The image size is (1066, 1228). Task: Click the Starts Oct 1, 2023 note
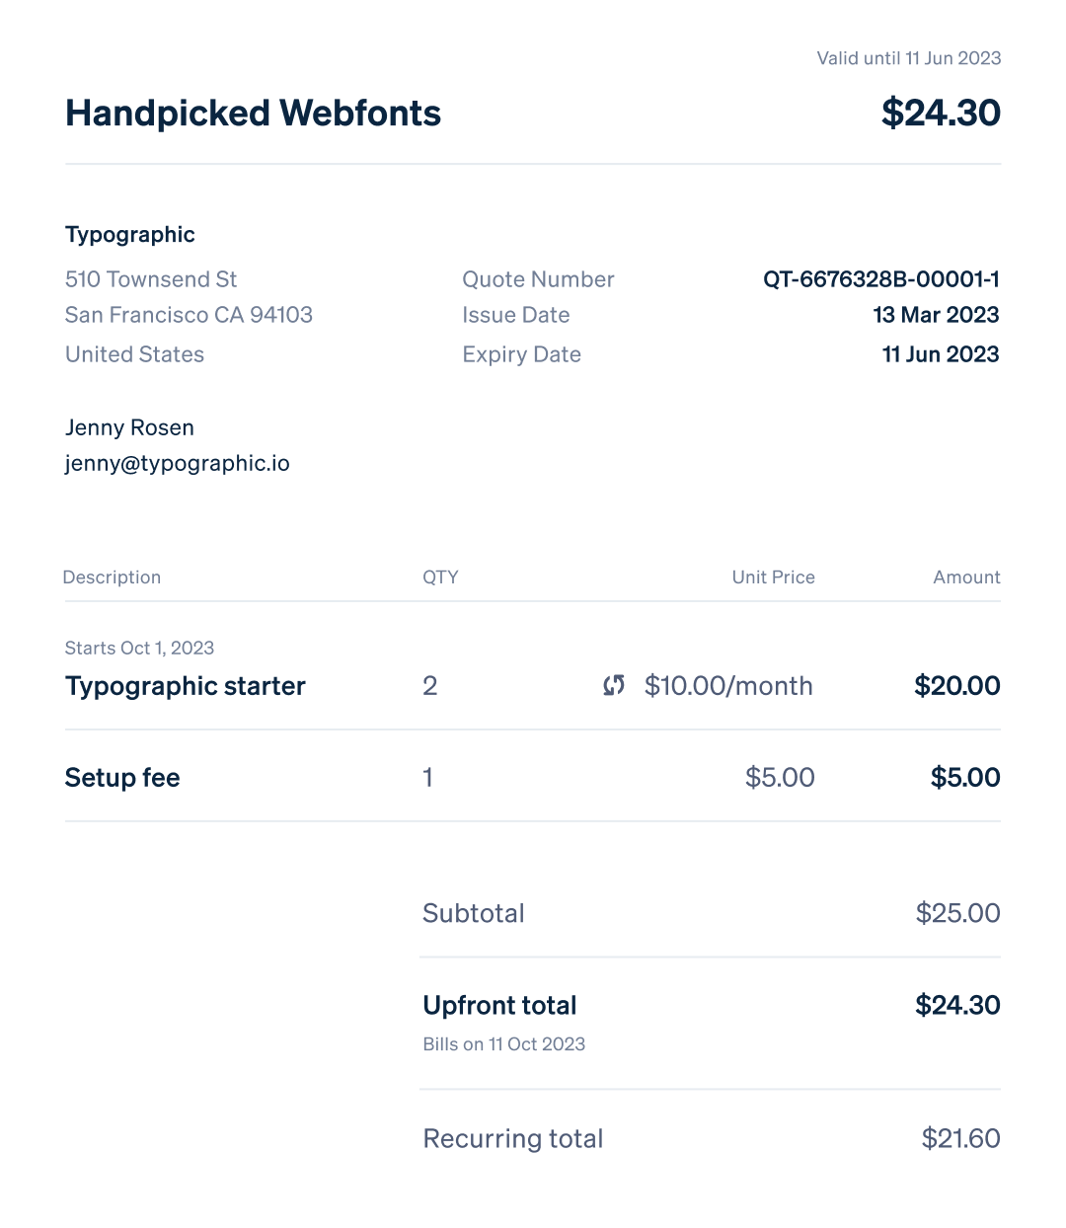(x=139, y=649)
